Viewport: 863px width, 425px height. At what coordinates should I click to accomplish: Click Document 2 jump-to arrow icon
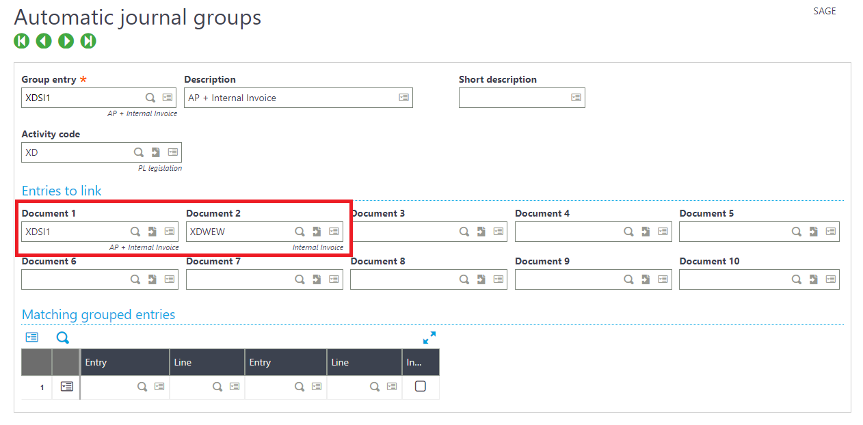317,232
